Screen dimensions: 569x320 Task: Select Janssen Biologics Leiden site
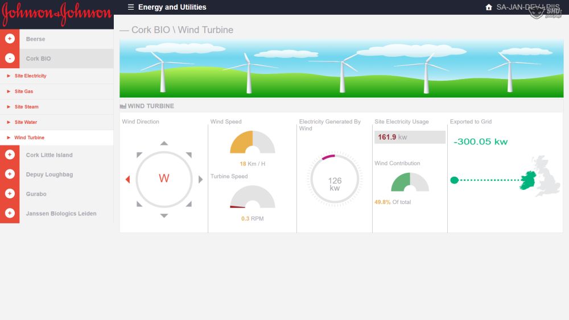[61, 214]
